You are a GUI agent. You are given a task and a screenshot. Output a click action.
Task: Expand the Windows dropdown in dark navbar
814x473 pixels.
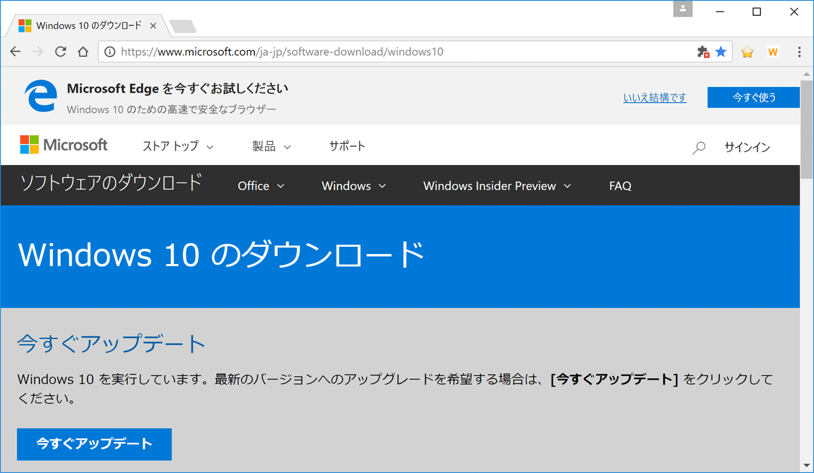coord(354,186)
